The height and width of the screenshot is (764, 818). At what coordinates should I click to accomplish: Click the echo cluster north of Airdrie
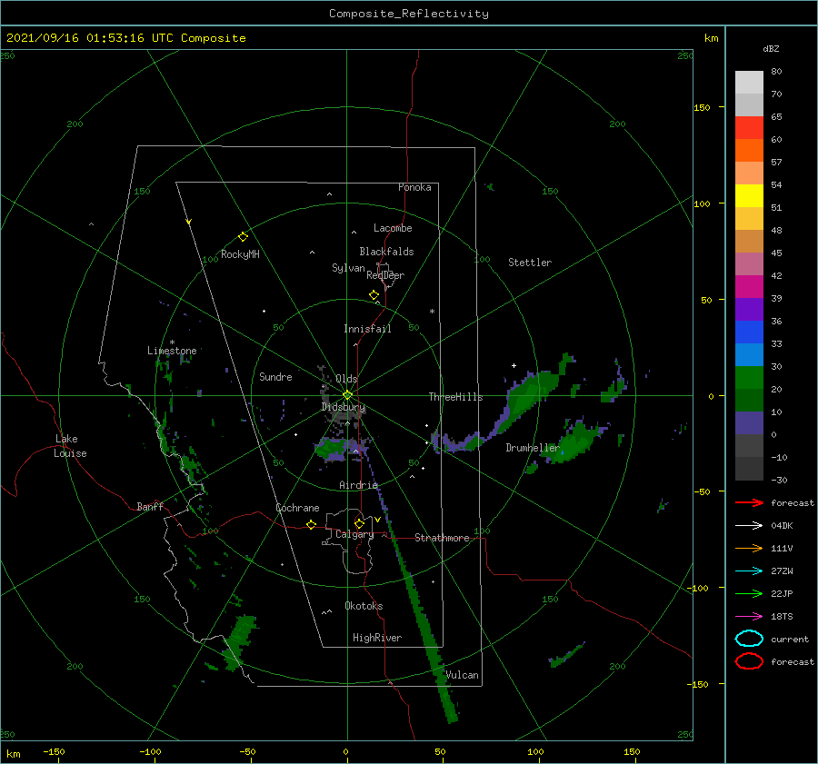tap(339, 449)
